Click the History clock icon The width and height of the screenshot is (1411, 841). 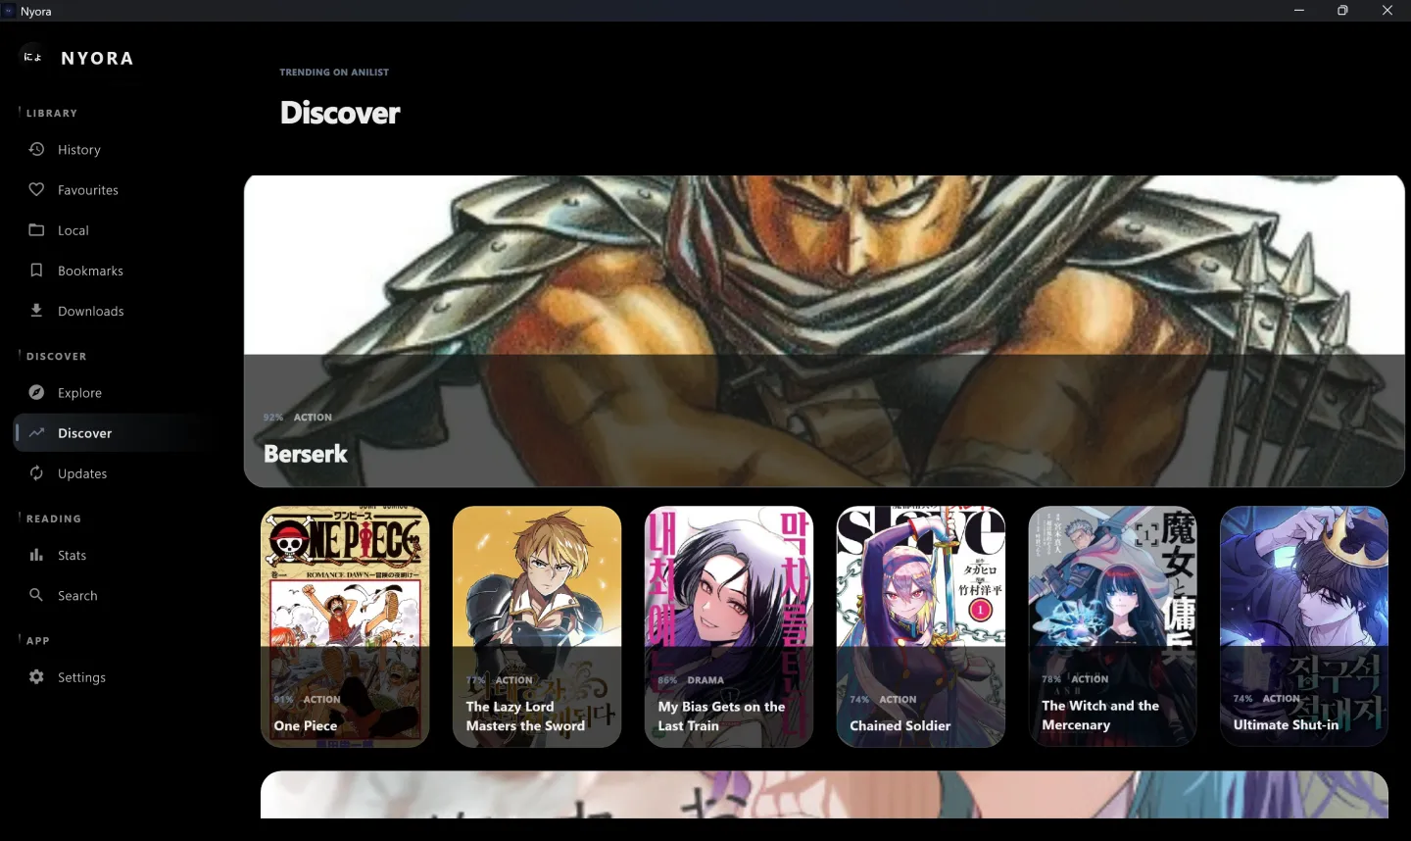pos(36,149)
